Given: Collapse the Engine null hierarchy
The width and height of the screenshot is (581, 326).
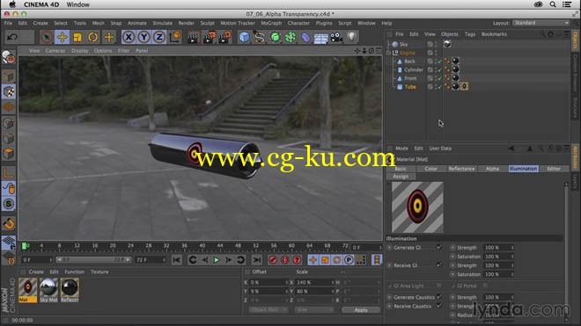Looking at the screenshot, I should [x=388, y=53].
